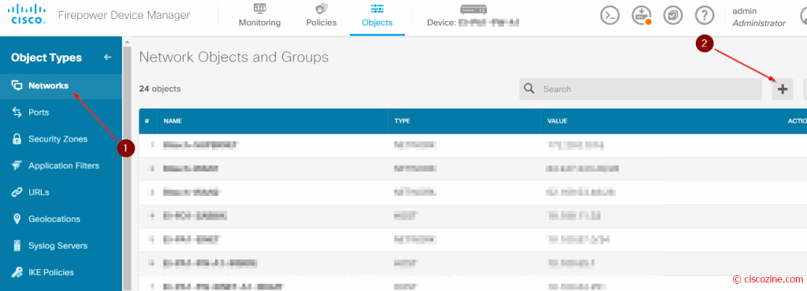Click the deploy changes icon
Image resolution: width=807 pixels, height=291 pixels.
642,16
